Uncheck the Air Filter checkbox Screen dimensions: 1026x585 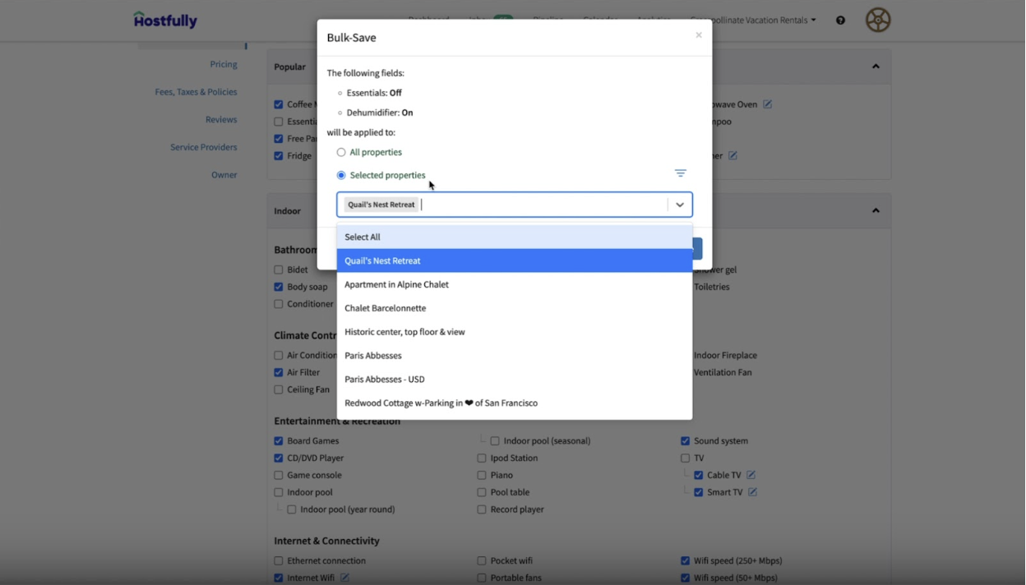pyautogui.click(x=279, y=372)
